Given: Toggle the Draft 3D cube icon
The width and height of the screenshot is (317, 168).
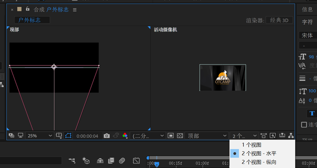Looking at the screenshot, I should click(86, 161).
